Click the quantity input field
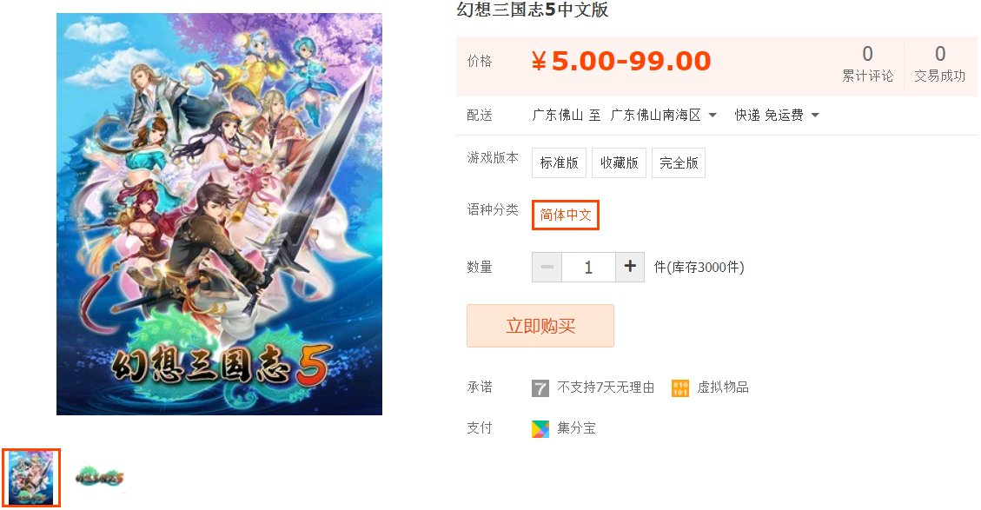Viewport: 981px width, 510px height. (x=588, y=268)
